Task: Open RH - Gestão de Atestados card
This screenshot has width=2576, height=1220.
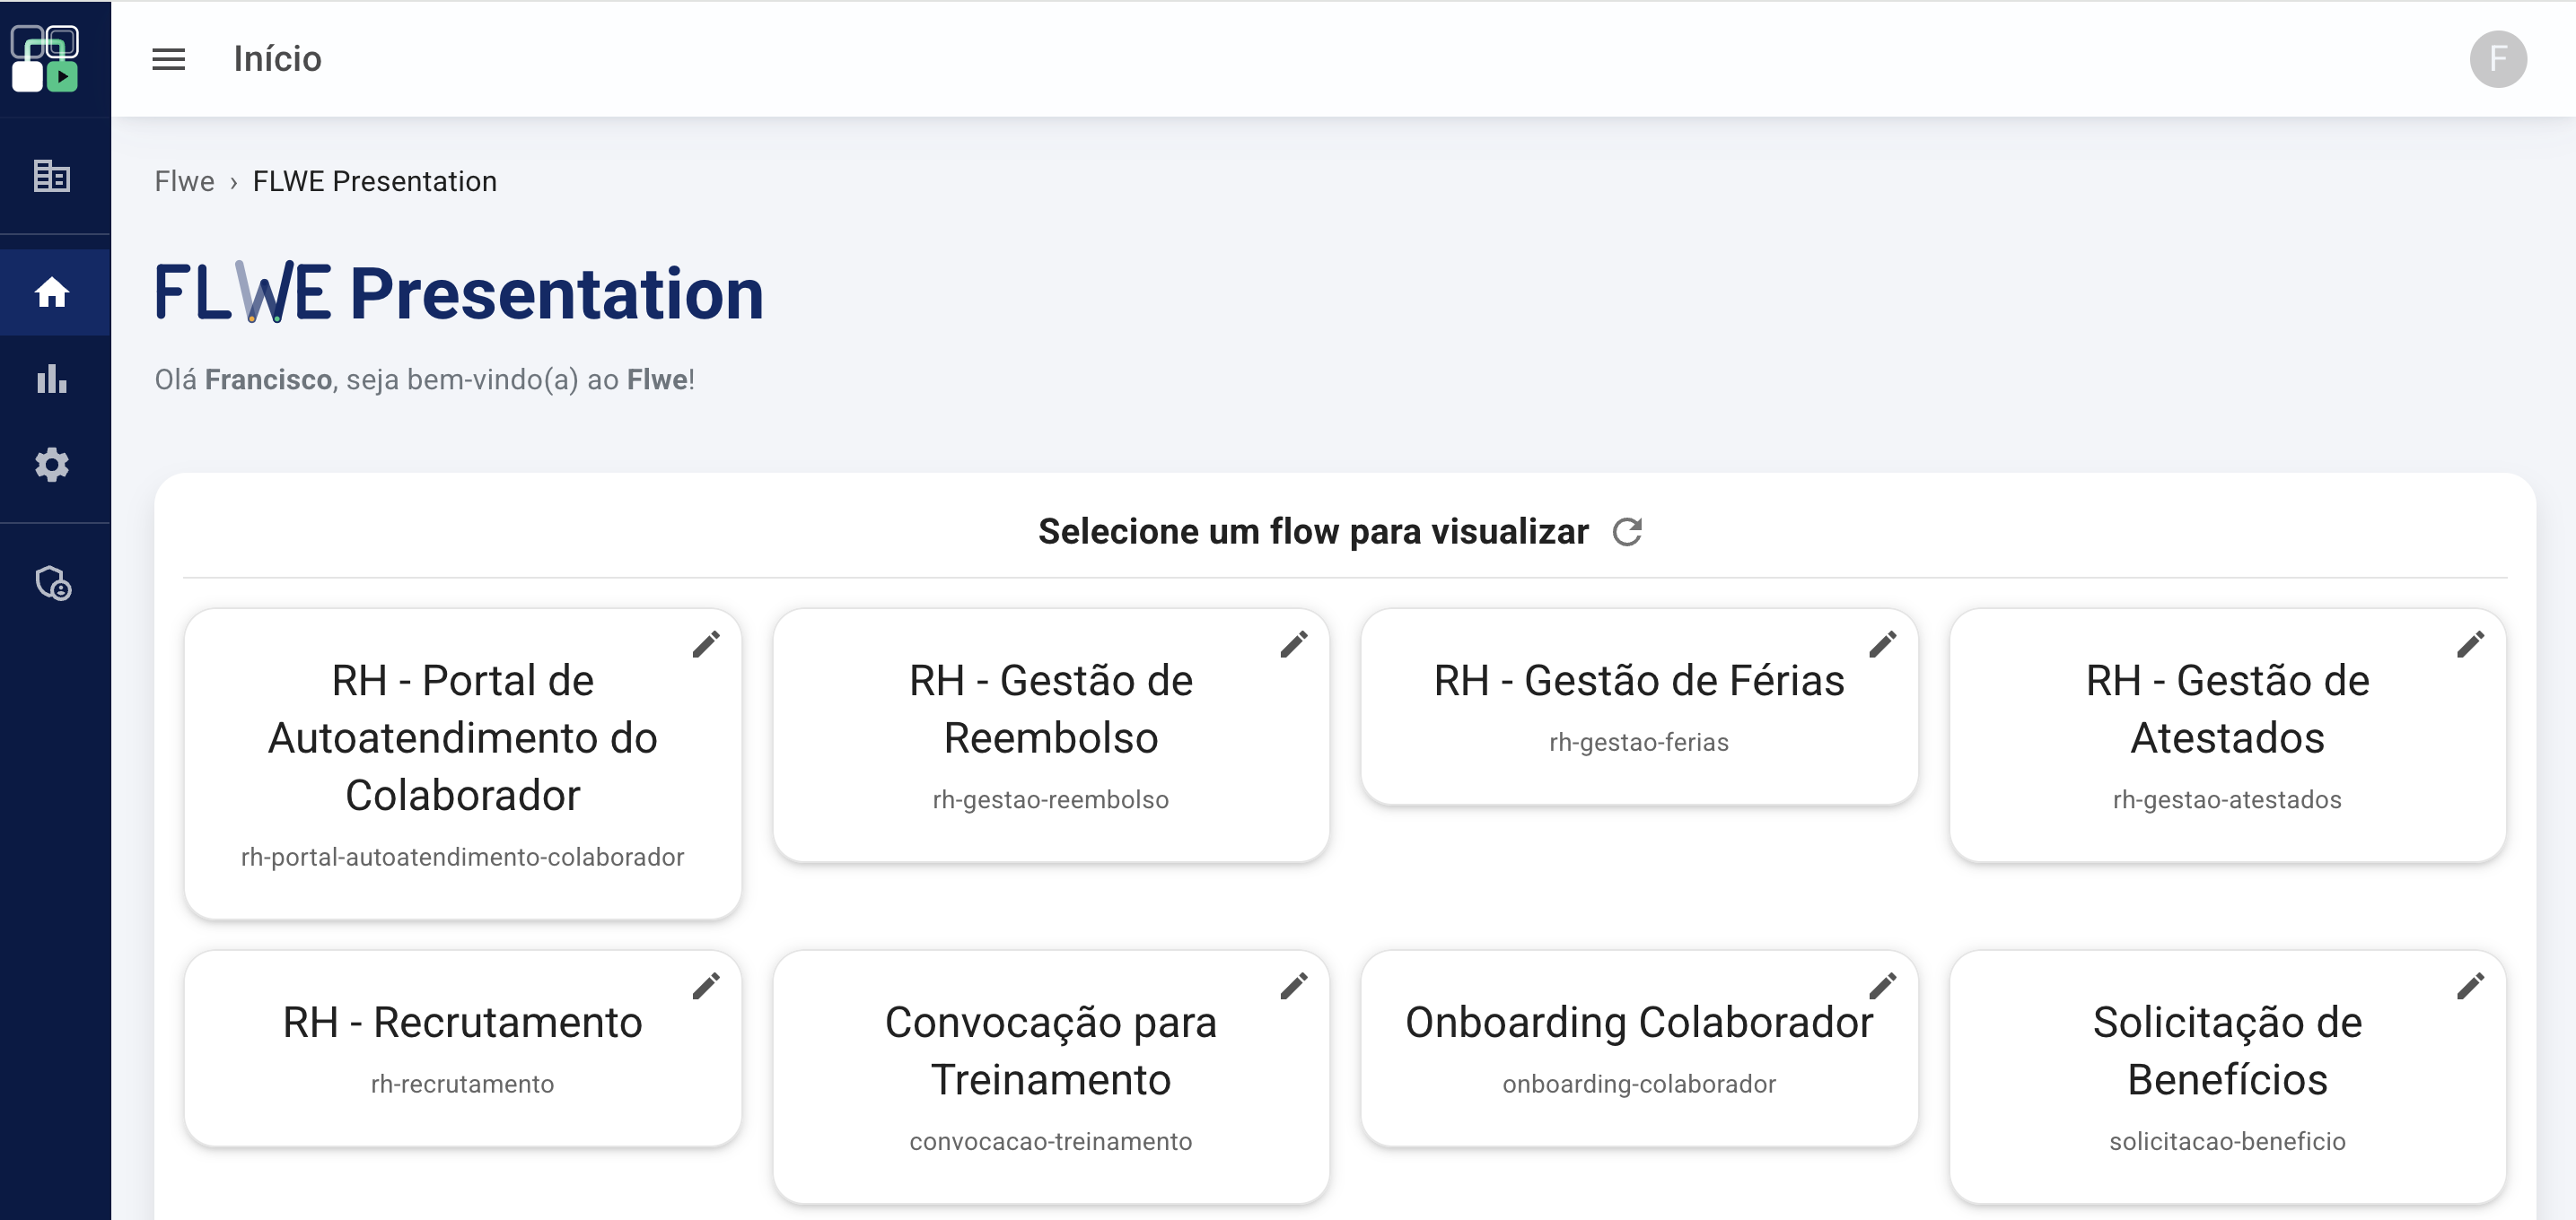Action: (x=2227, y=736)
